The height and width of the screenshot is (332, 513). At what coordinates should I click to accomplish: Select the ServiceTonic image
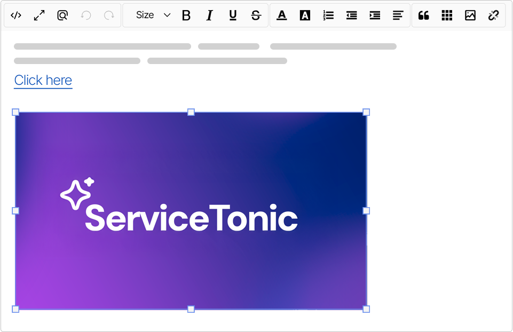coord(191,211)
